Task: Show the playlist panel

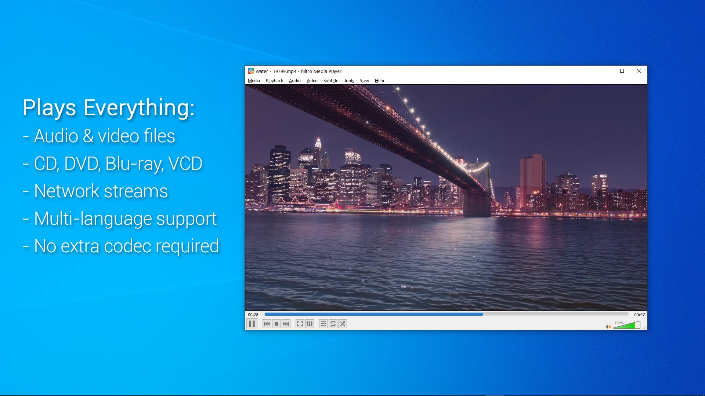Action: (x=323, y=324)
